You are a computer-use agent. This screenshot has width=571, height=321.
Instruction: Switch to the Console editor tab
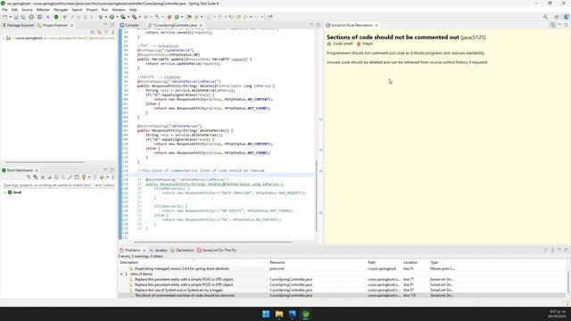(129, 25)
